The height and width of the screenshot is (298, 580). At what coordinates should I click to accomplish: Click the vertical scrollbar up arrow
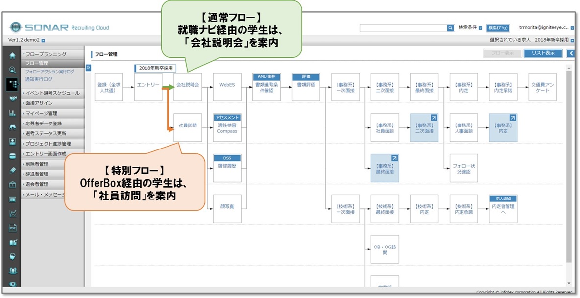point(569,68)
